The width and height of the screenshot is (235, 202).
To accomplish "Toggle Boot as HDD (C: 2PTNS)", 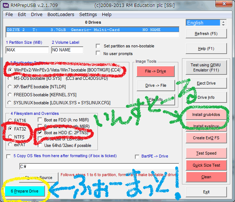I will pos(40,132).
